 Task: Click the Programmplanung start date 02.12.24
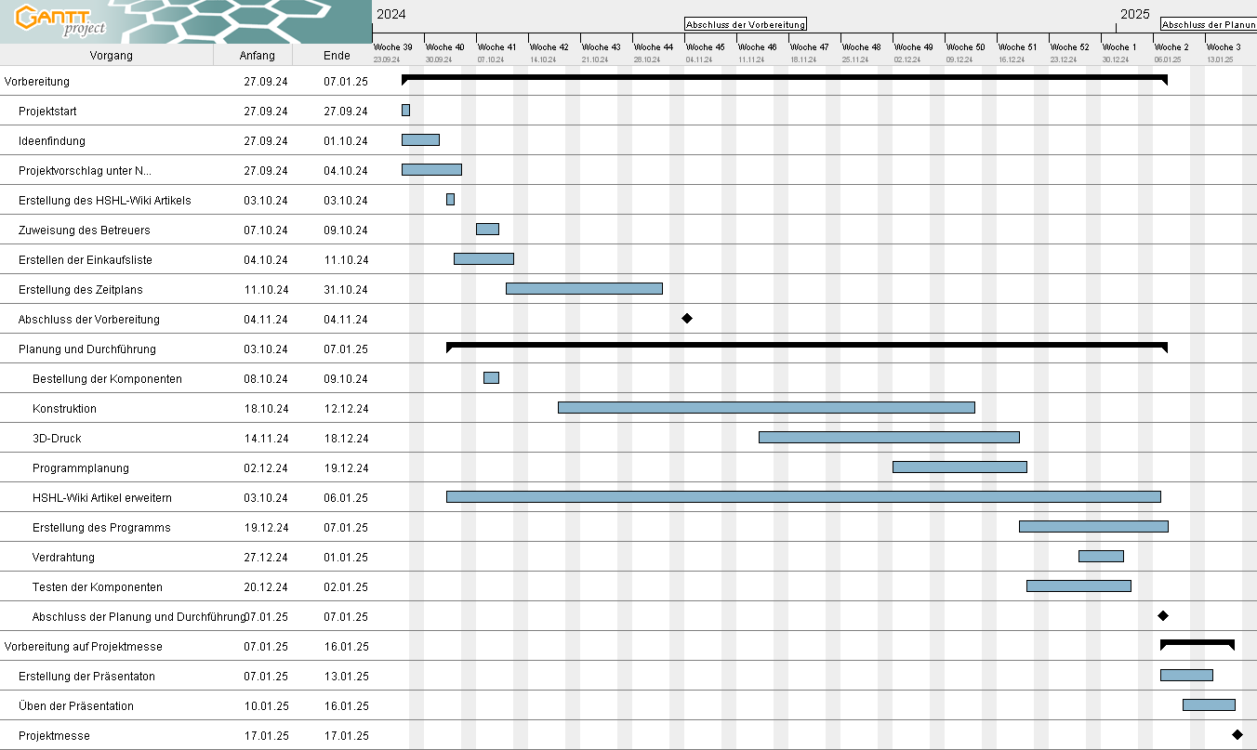coord(266,468)
